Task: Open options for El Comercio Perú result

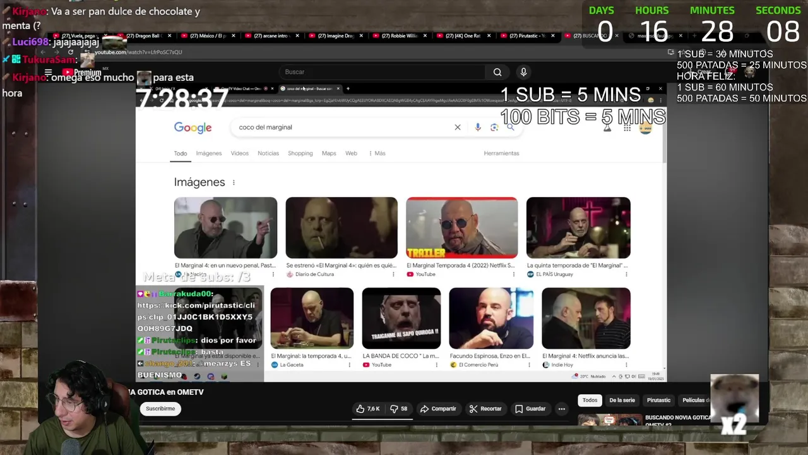Action: [529, 365]
